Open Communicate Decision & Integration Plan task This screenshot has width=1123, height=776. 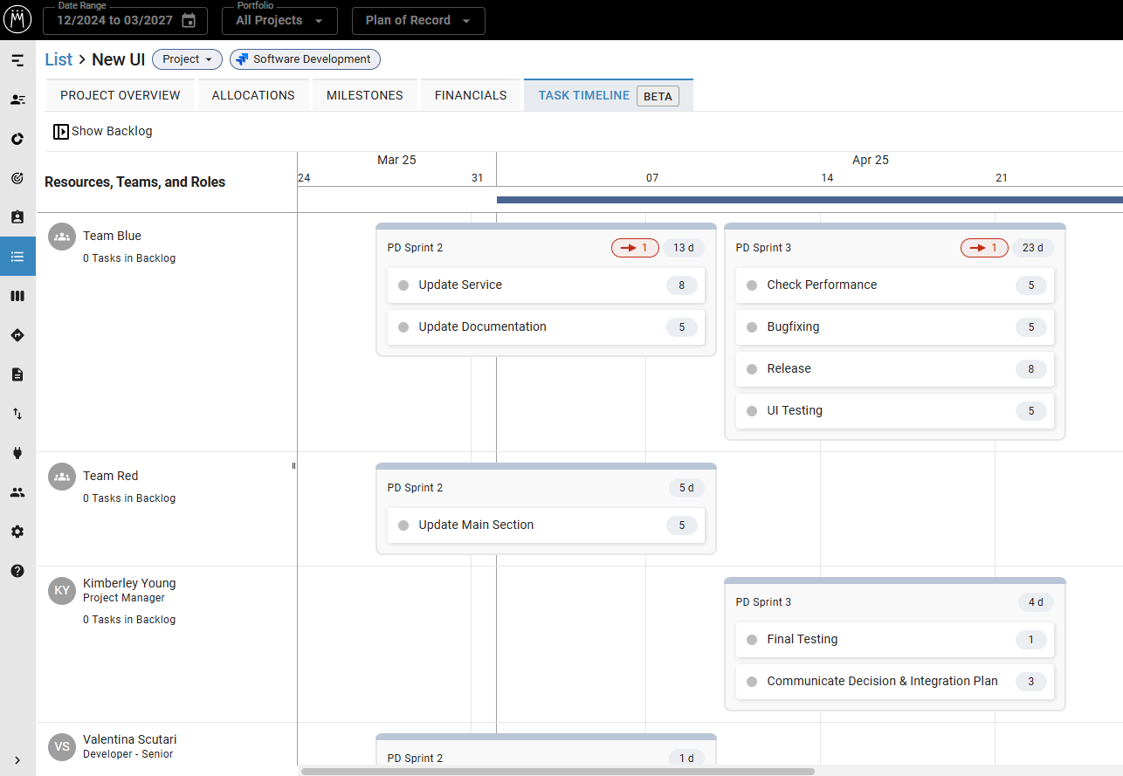(x=895, y=682)
